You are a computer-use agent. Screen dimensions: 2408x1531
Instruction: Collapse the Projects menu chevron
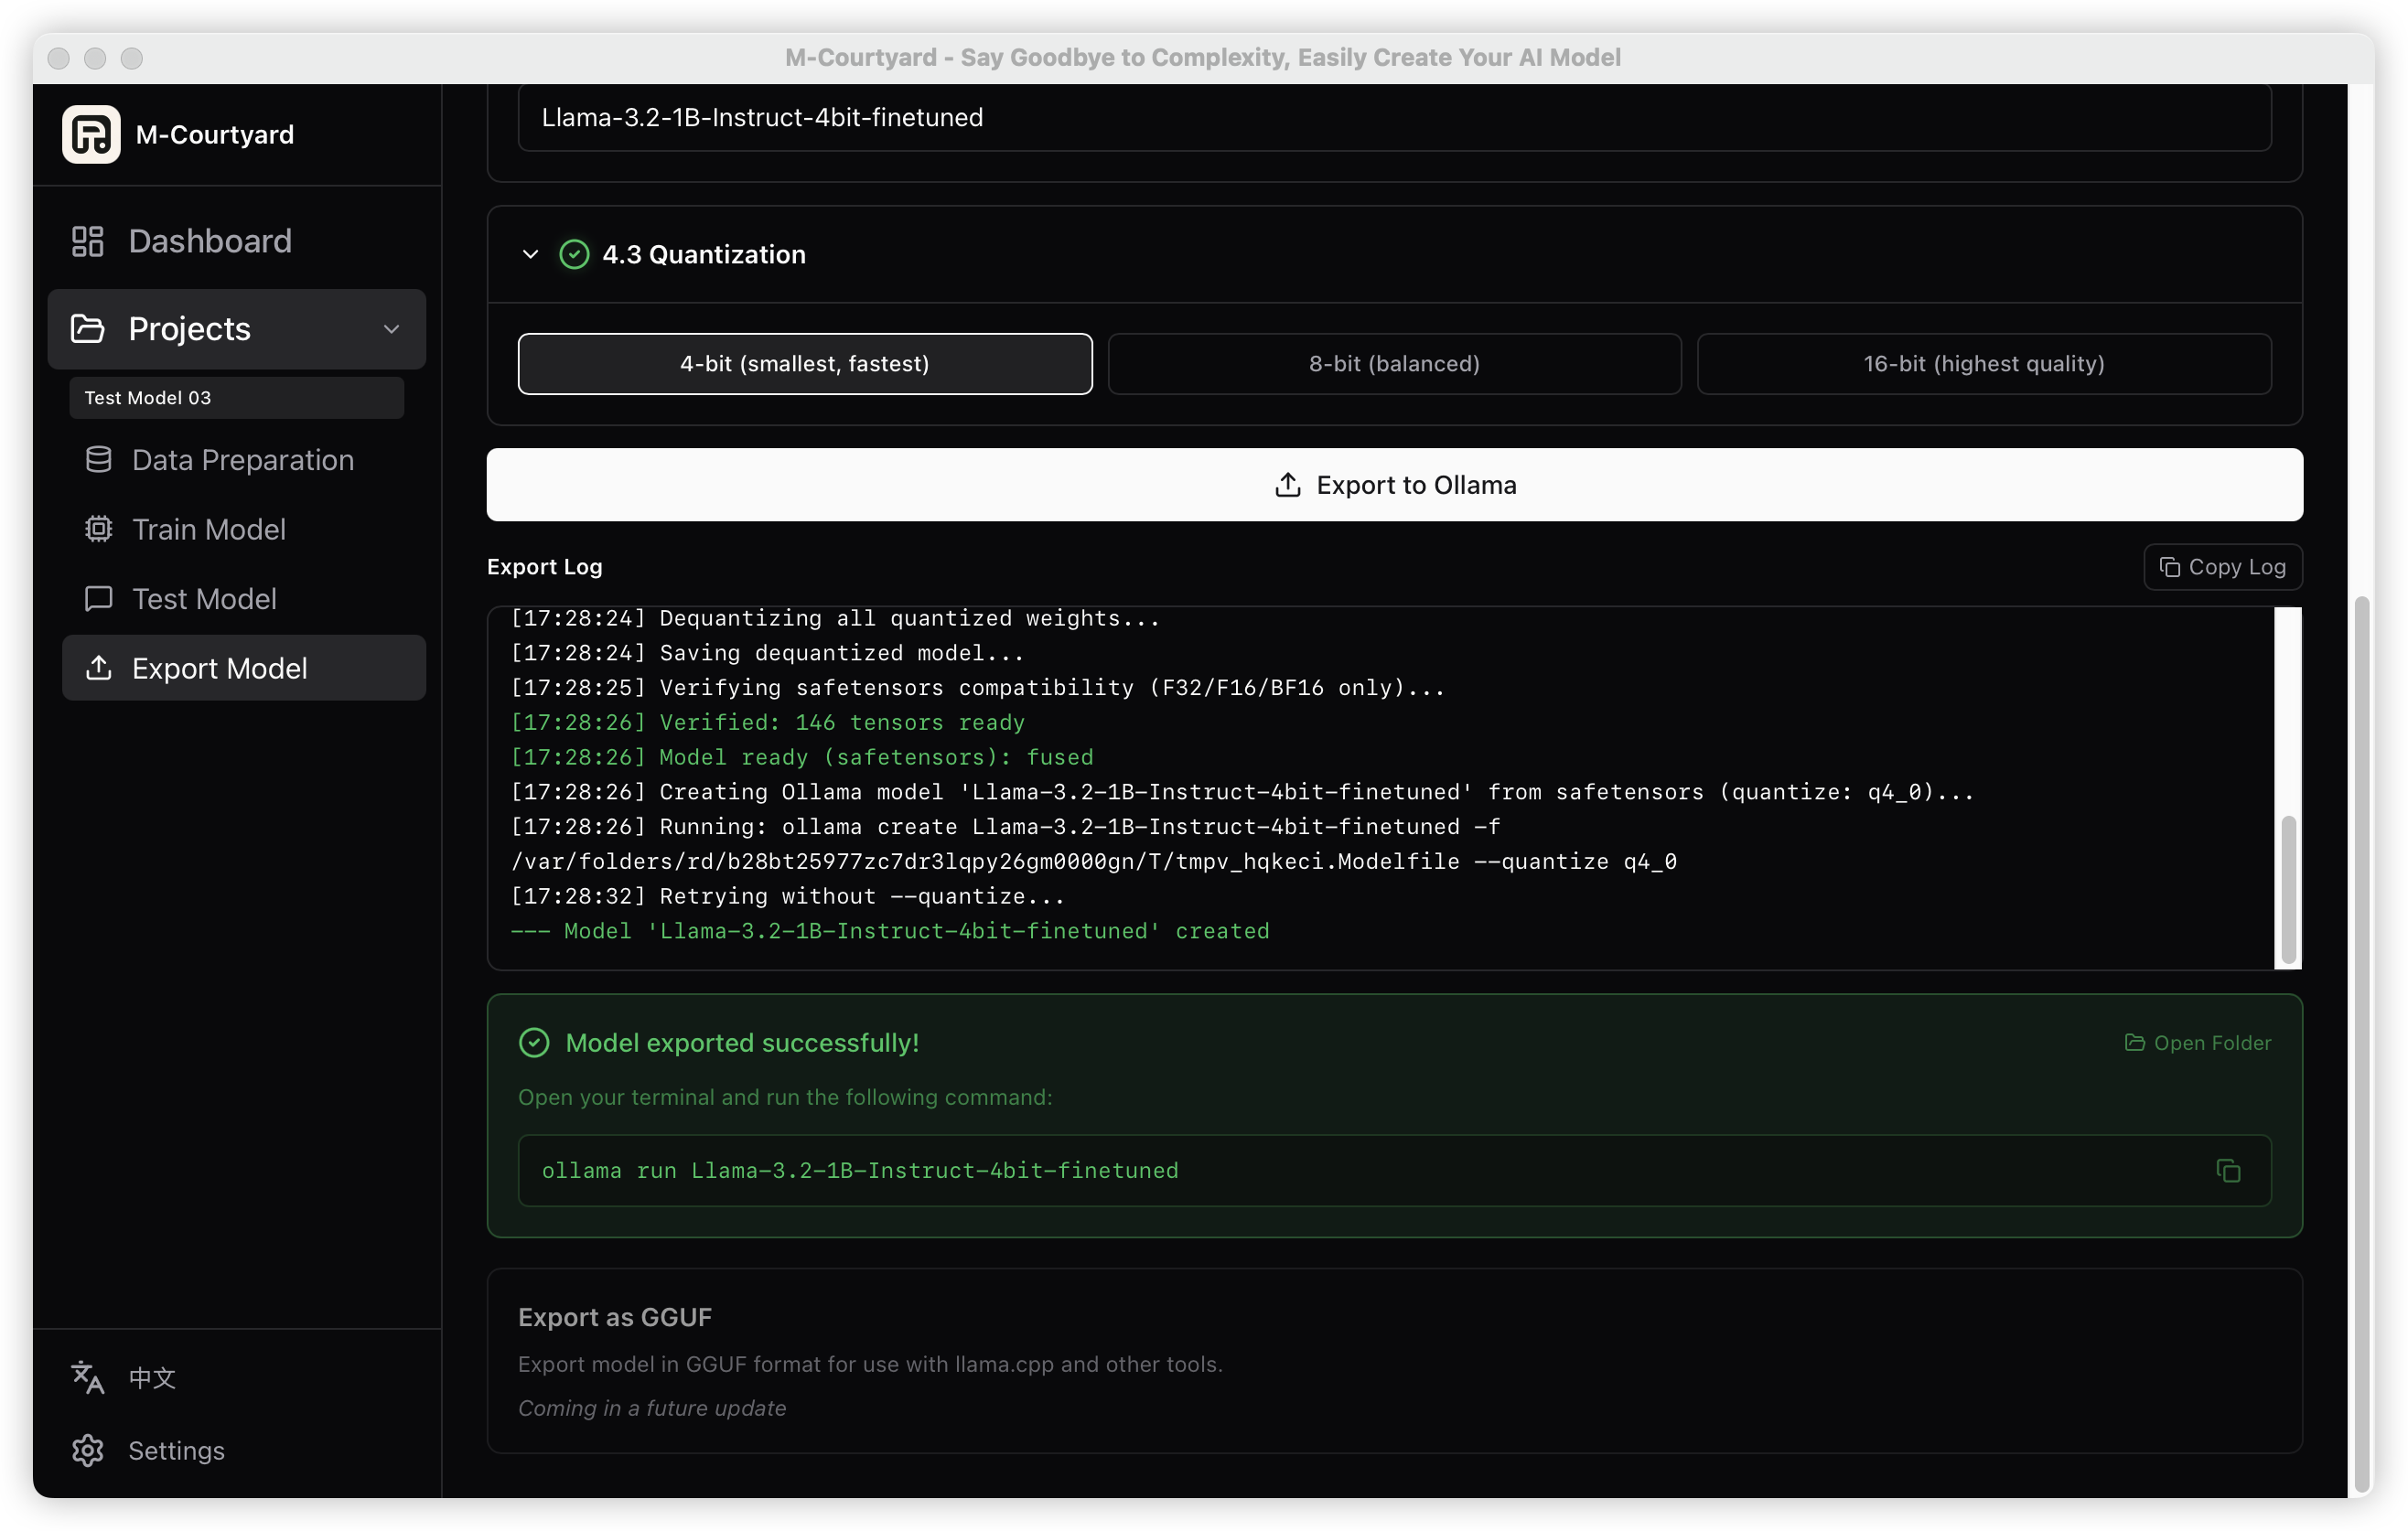pyautogui.click(x=392, y=328)
